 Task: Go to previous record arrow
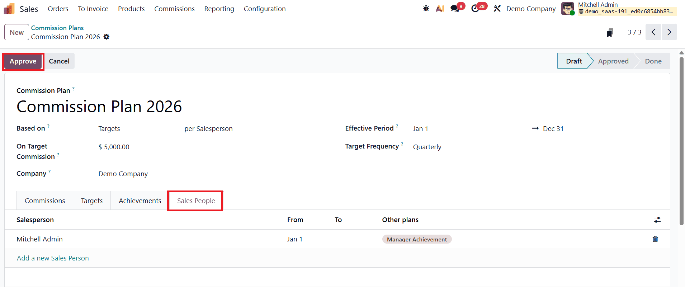point(653,32)
